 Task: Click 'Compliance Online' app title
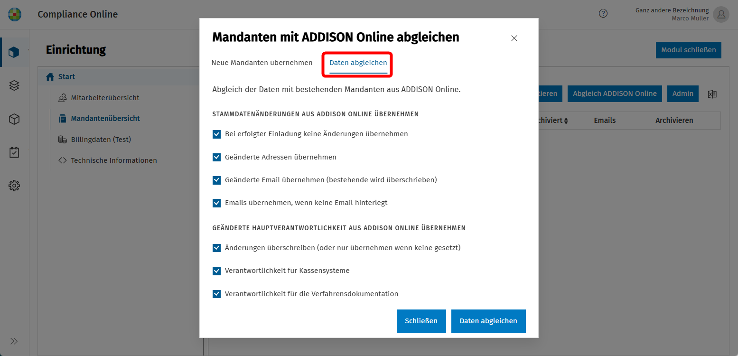[x=78, y=14]
